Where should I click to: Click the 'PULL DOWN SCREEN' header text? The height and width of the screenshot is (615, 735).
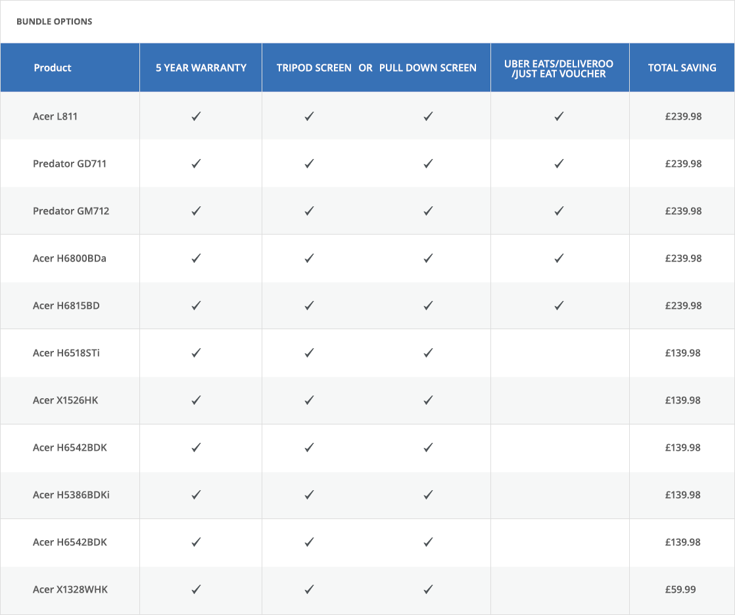(428, 68)
